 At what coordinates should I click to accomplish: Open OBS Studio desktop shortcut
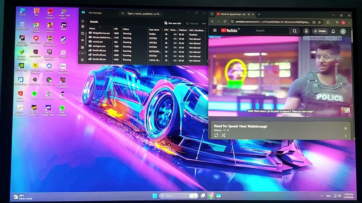click(35, 81)
